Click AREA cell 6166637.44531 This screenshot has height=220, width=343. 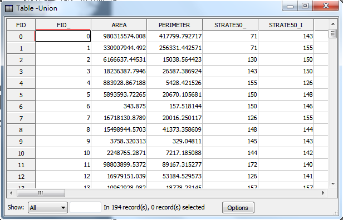click(x=119, y=59)
